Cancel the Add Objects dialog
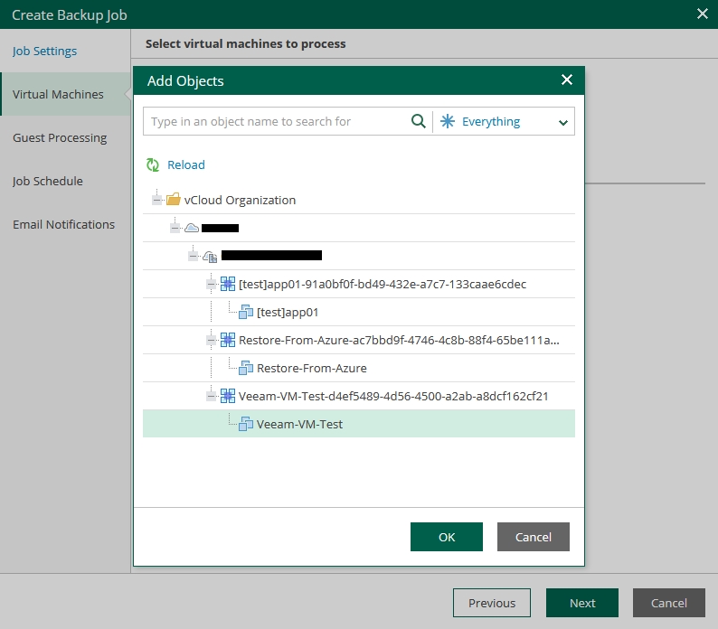Viewport: 718px width, 629px height. coord(533,537)
